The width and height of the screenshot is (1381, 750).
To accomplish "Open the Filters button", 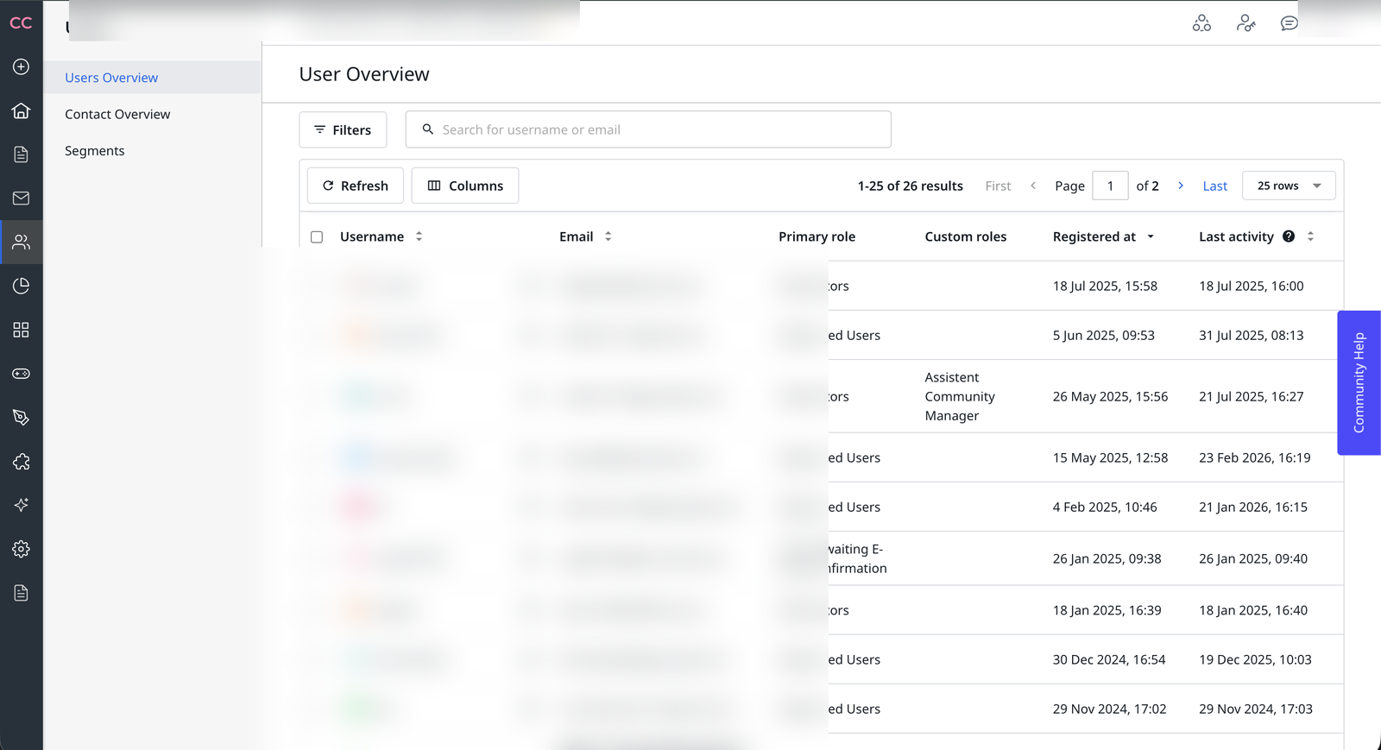I will click(343, 129).
